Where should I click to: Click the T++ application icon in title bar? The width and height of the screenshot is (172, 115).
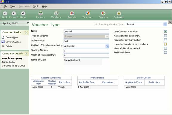2,2
